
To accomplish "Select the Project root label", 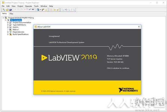I will [21, 18].
